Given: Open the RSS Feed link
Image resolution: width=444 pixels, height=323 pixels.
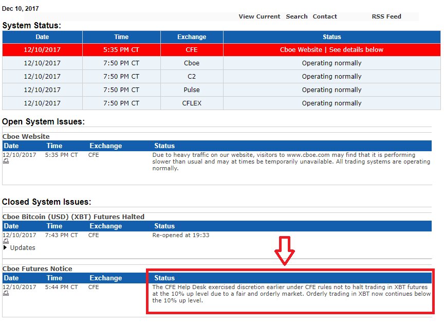Looking at the screenshot, I should [x=386, y=16].
